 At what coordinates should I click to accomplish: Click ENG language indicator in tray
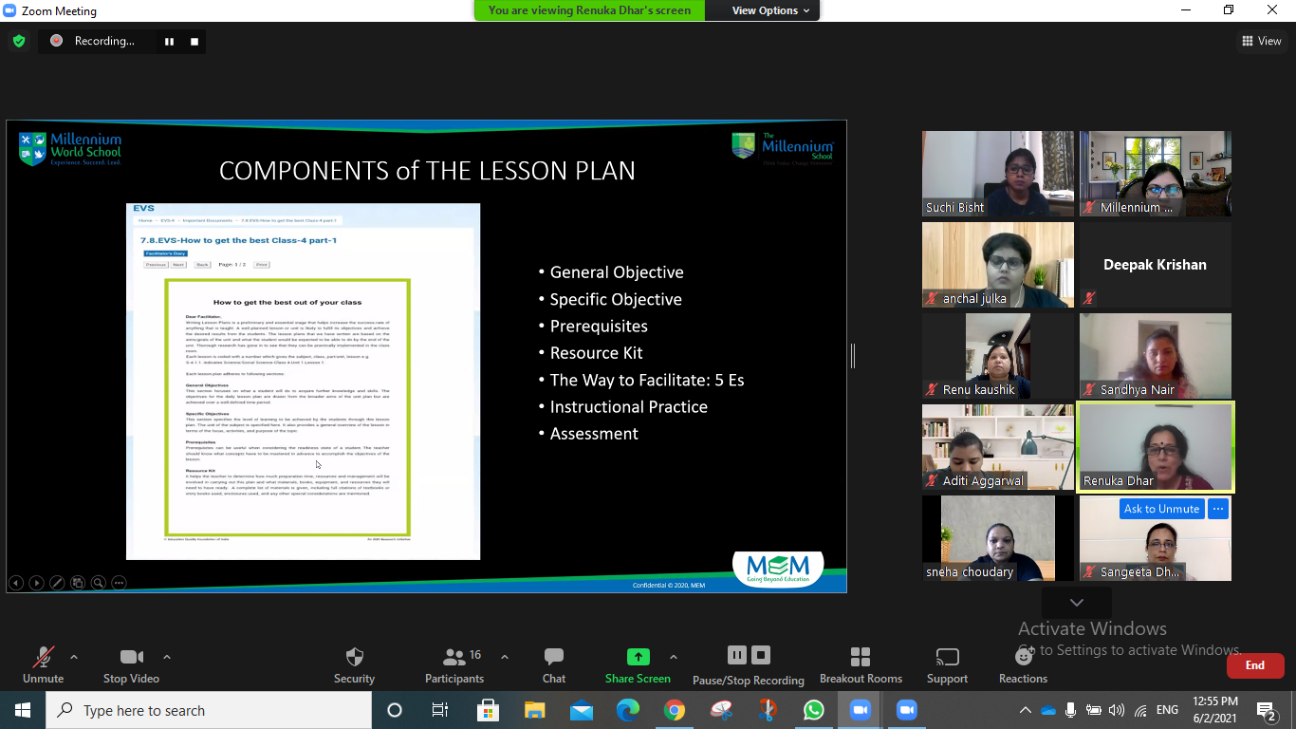1167,710
